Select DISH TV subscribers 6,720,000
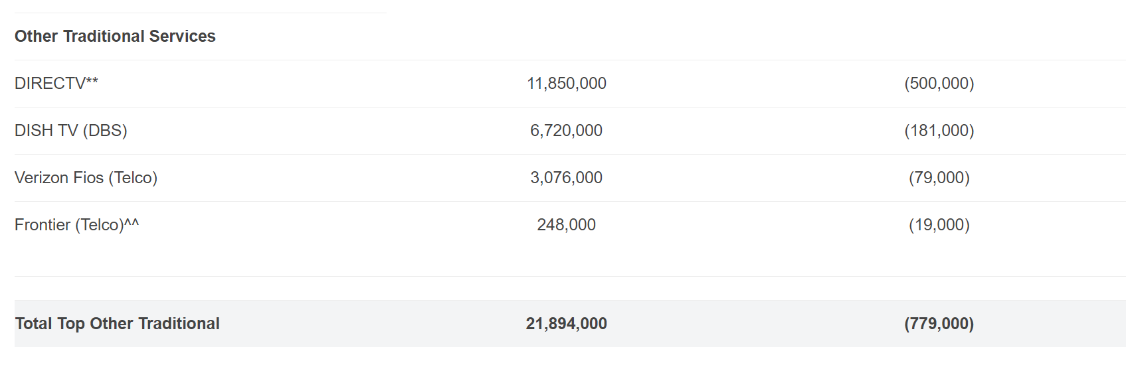Viewport: 1126px width, 369px height. (567, 130)
